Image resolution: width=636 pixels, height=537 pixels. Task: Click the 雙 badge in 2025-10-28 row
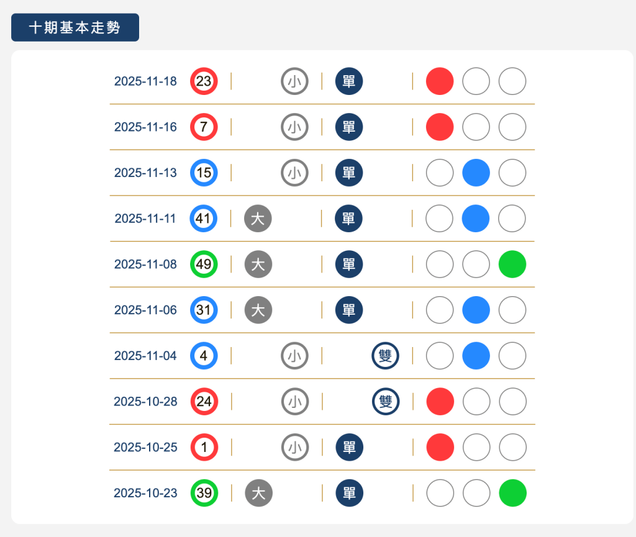point(385,402)
